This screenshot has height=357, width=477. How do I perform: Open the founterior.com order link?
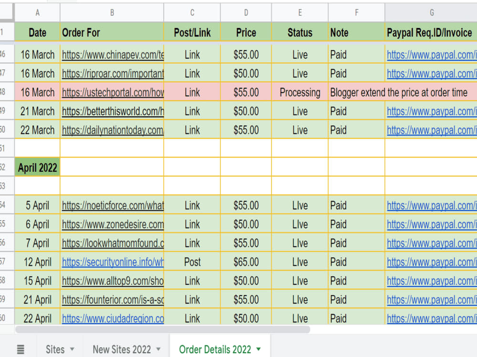(x=113, y=299)
